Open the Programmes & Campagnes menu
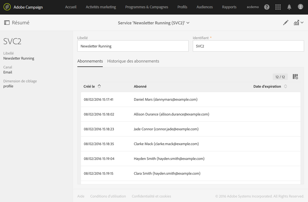The image size is (308, 202). tap(147, 7)
